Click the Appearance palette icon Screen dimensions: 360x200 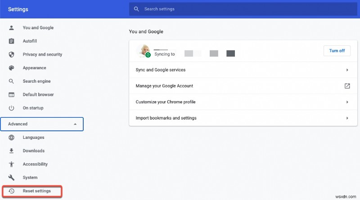12,68
